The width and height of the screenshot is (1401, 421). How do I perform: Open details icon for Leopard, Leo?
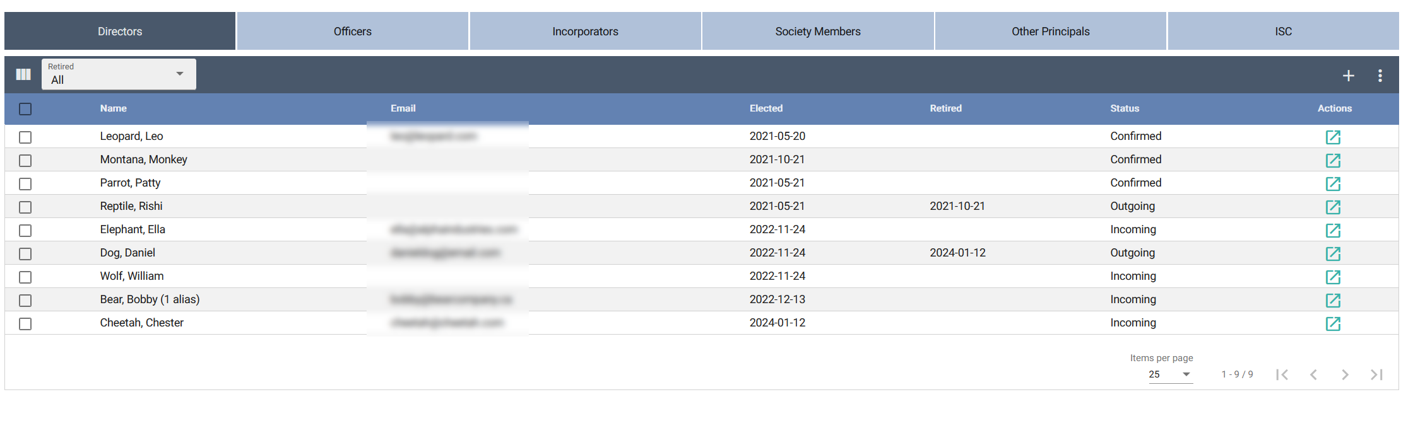point(1332,137)
